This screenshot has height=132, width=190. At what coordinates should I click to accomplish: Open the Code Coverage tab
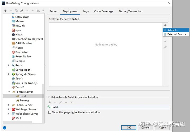click(104, 11)
